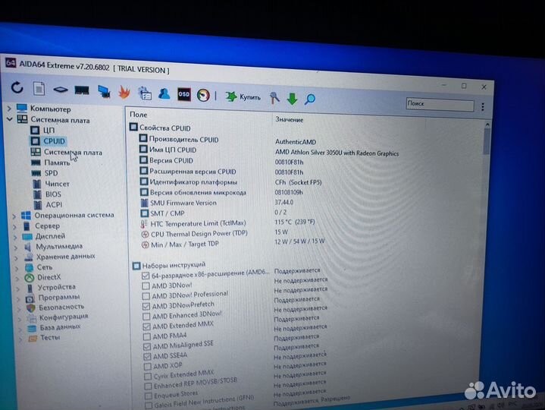The image size is (545, 410).
Task: Toggle the 64-разрядное x86-расширение checkbox
Action: point(146,276)
